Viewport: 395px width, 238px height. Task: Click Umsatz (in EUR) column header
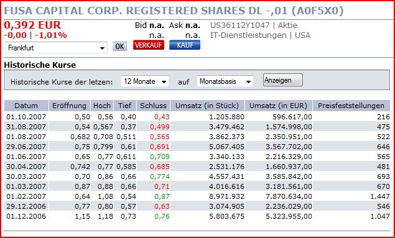click(x=278, y=106)
